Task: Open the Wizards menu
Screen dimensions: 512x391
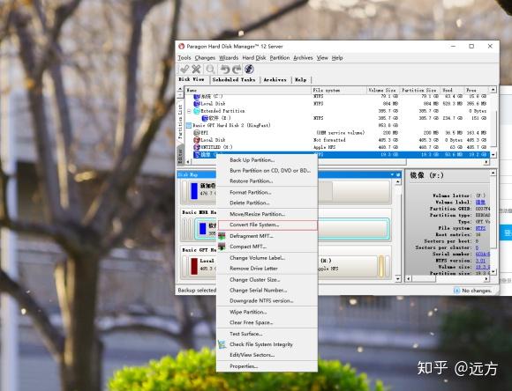Action: [x=229, y=57]
